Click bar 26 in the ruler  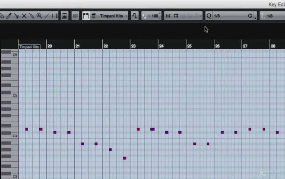[x=217, y=46]
